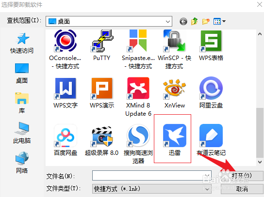Select the WPS表格 icon
Viewport: 264px width, 197px height.
click(211, 41)
